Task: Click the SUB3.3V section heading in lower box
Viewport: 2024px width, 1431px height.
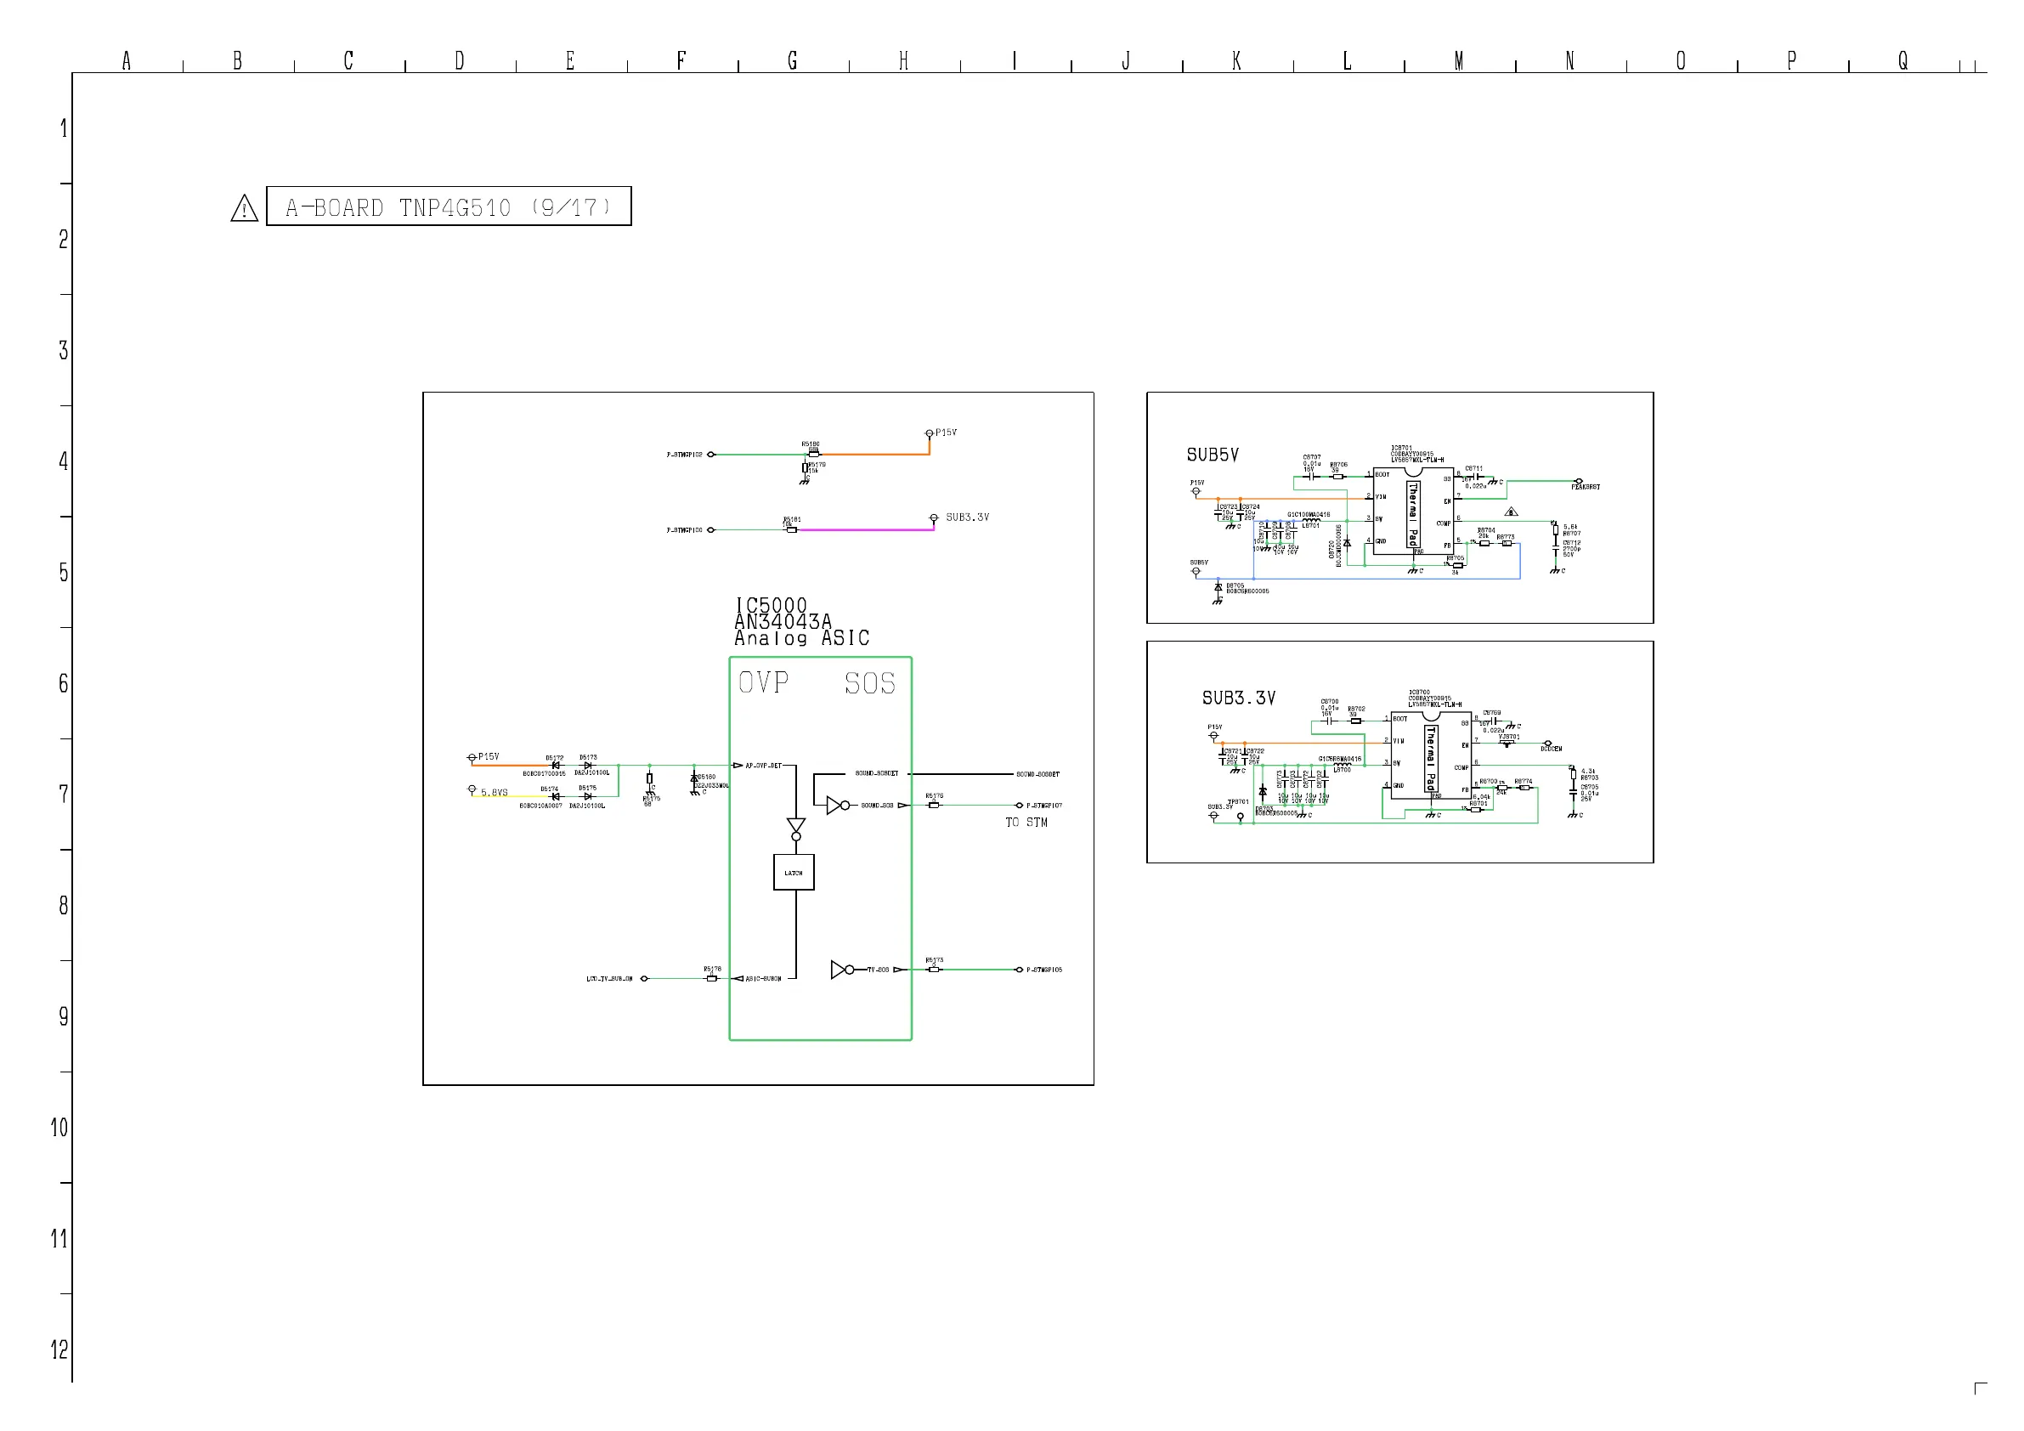Action: tap(1239, 699)
